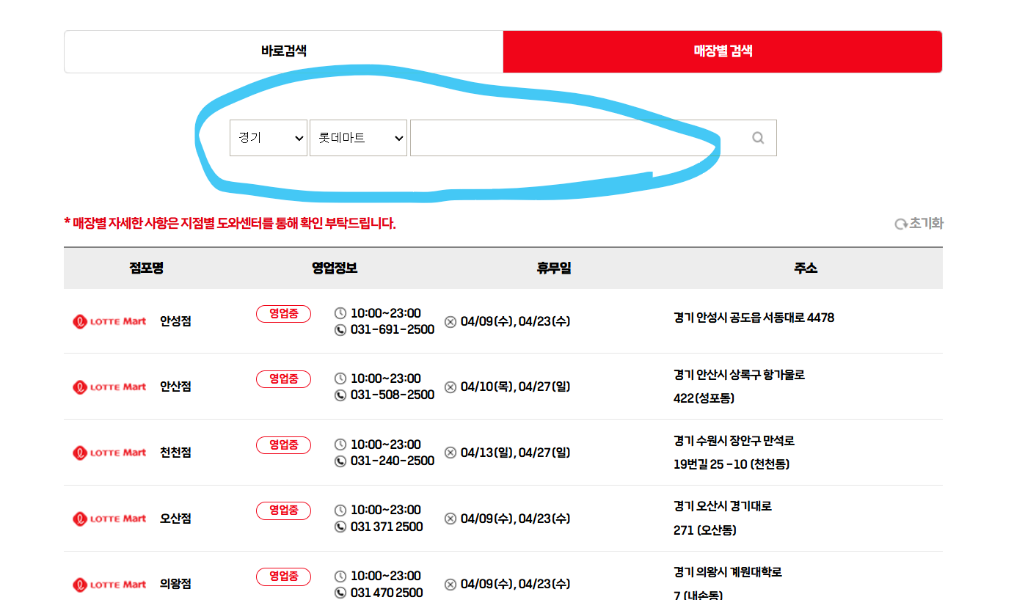Viewport: 1025px width, 600px height.
Task: Open the 롯데마트 store type dropdown
Action: pyautogui.click(x=358, y=138)
